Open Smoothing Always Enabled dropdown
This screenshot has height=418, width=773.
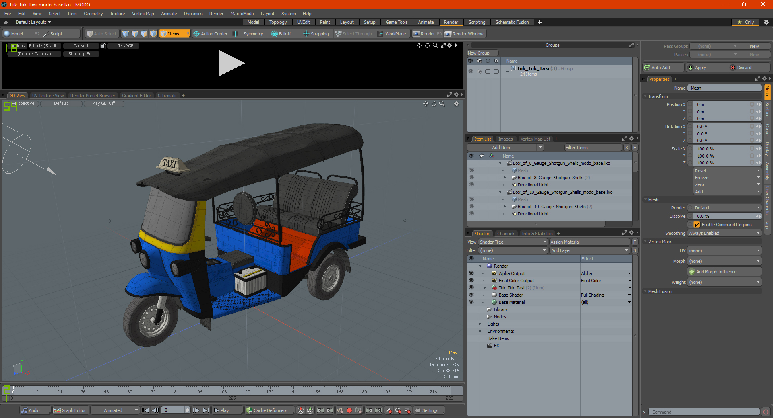[x=724, y=233]
